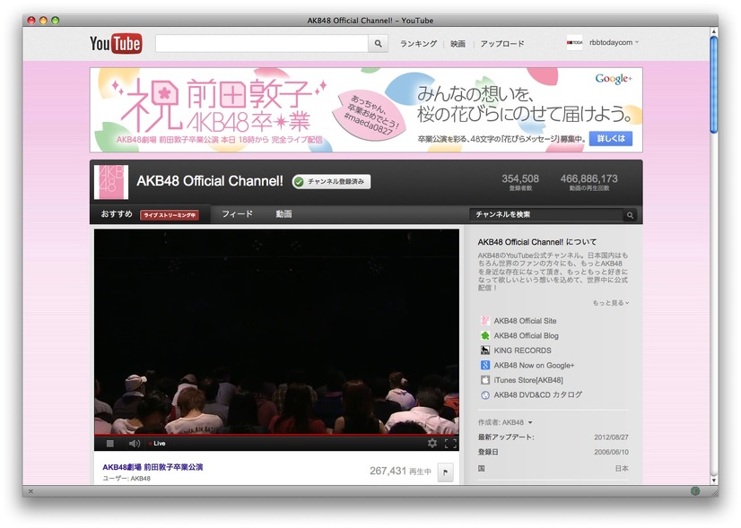The height and width of the screenshot is (528, 741).
Task: Open the アップロード menu item
Action: pyautogui.click(x=502, y=43)
